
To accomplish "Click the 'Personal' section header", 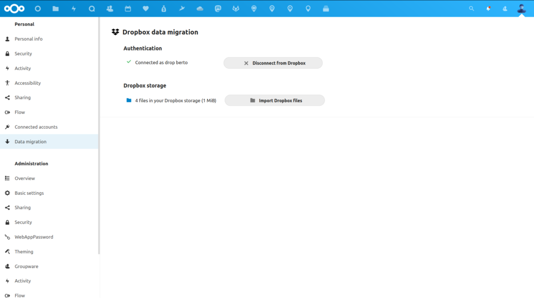I will [25, 24].
